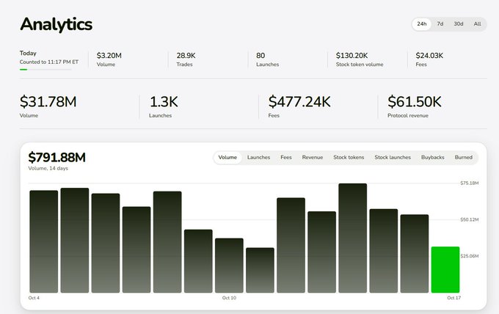
Task: Click the first bar above Oct 4
Action: click(x=43, y=241)
